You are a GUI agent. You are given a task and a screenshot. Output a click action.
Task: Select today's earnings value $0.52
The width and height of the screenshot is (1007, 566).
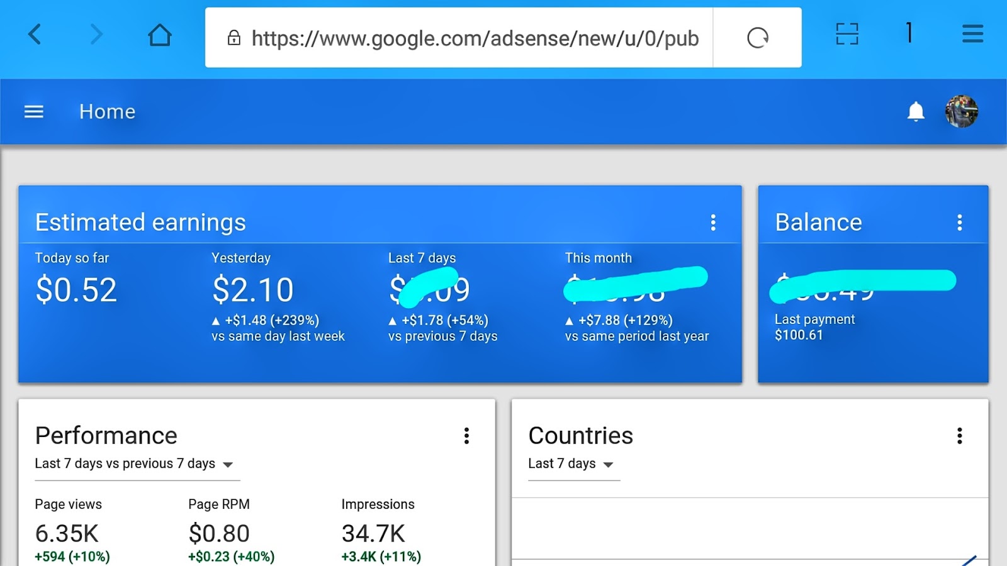point(76,290)
